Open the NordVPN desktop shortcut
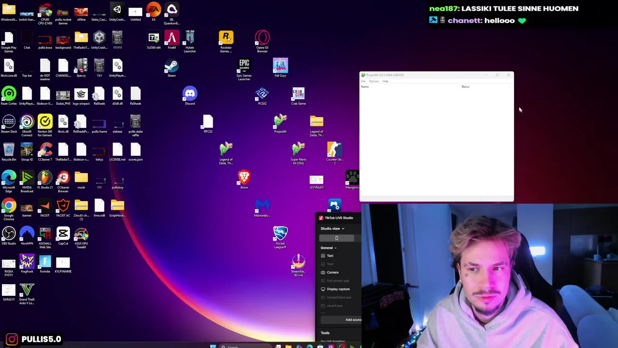The width and height of the screenshot is (618, 348). [x=27, y=236]
